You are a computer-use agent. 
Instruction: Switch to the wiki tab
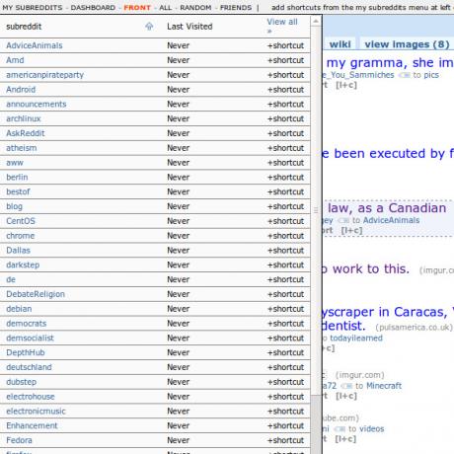pos(340,44)
